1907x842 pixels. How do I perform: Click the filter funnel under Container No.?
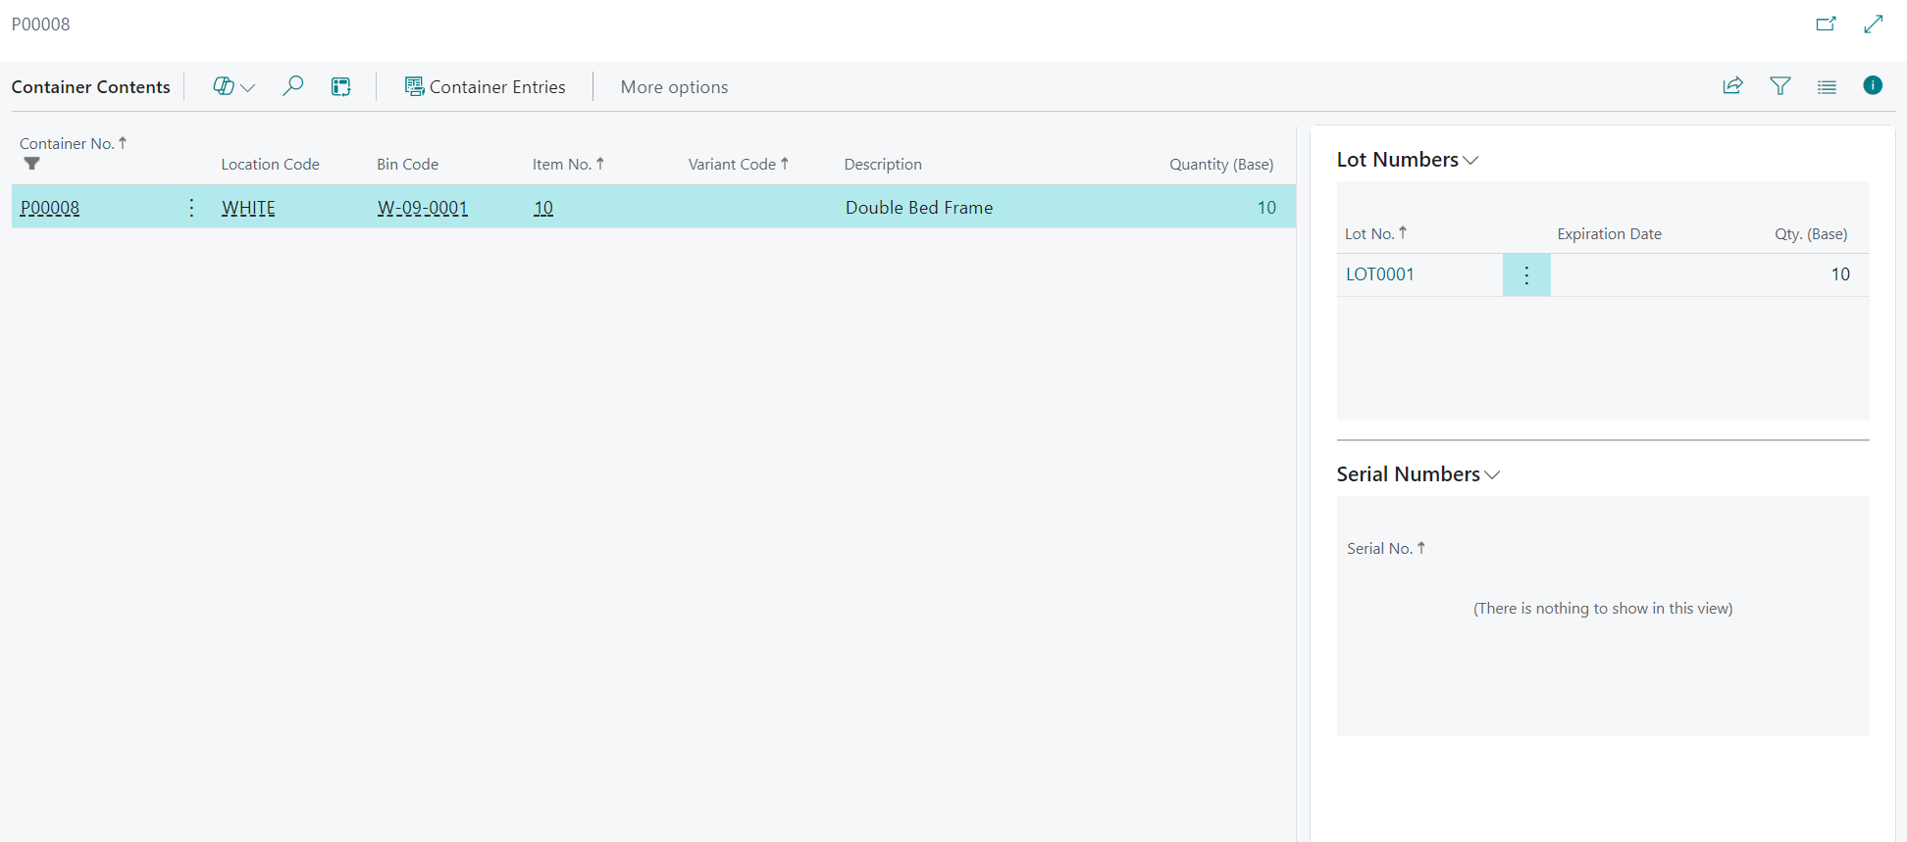(32, 164)
